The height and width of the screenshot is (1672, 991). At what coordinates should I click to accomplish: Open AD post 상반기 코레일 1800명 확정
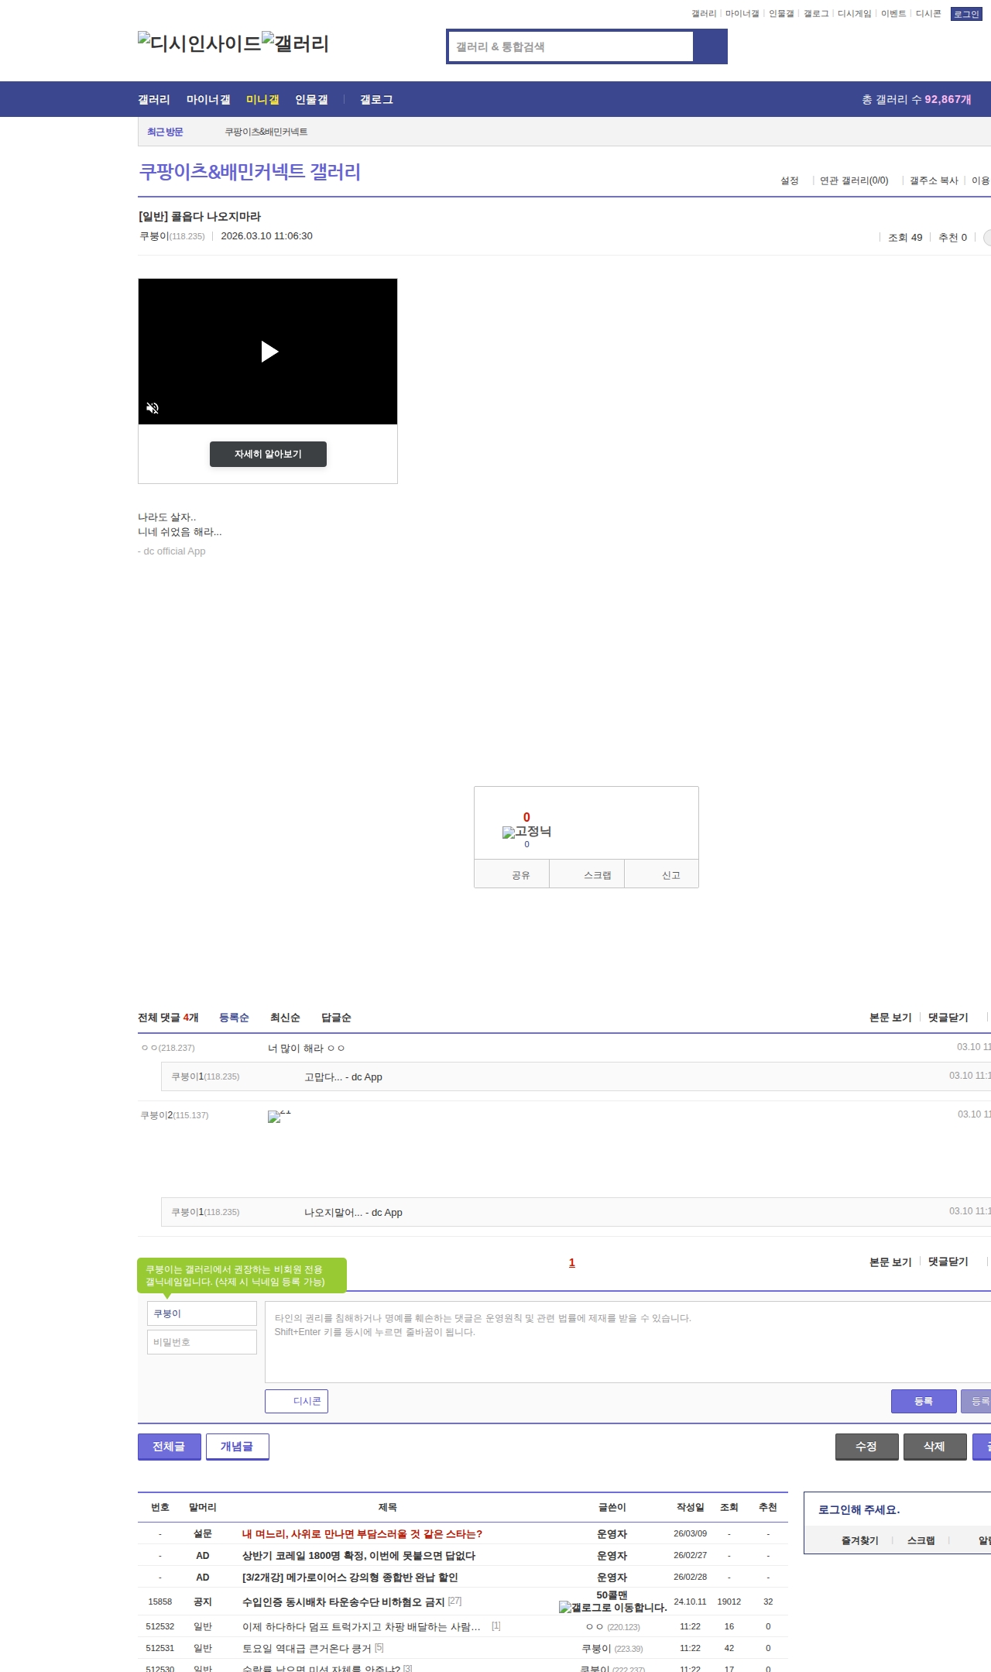coord(358,1555)
